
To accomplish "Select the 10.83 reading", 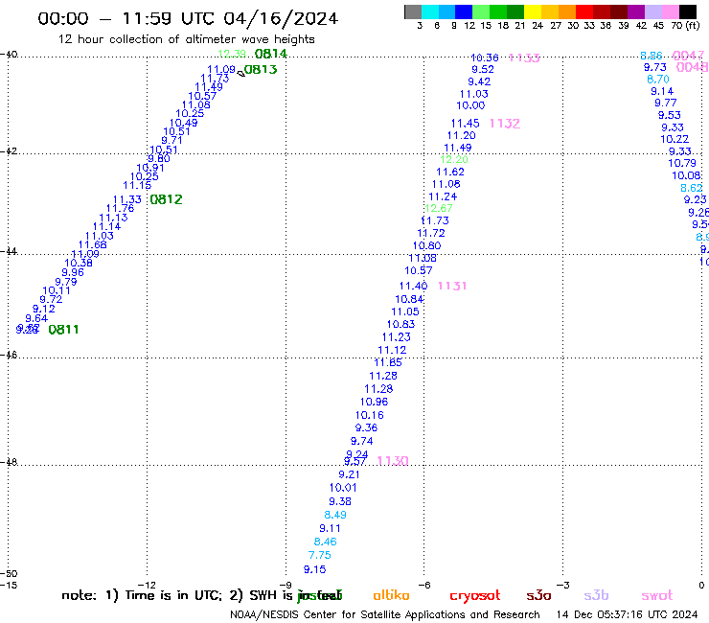I will (400, 324).
